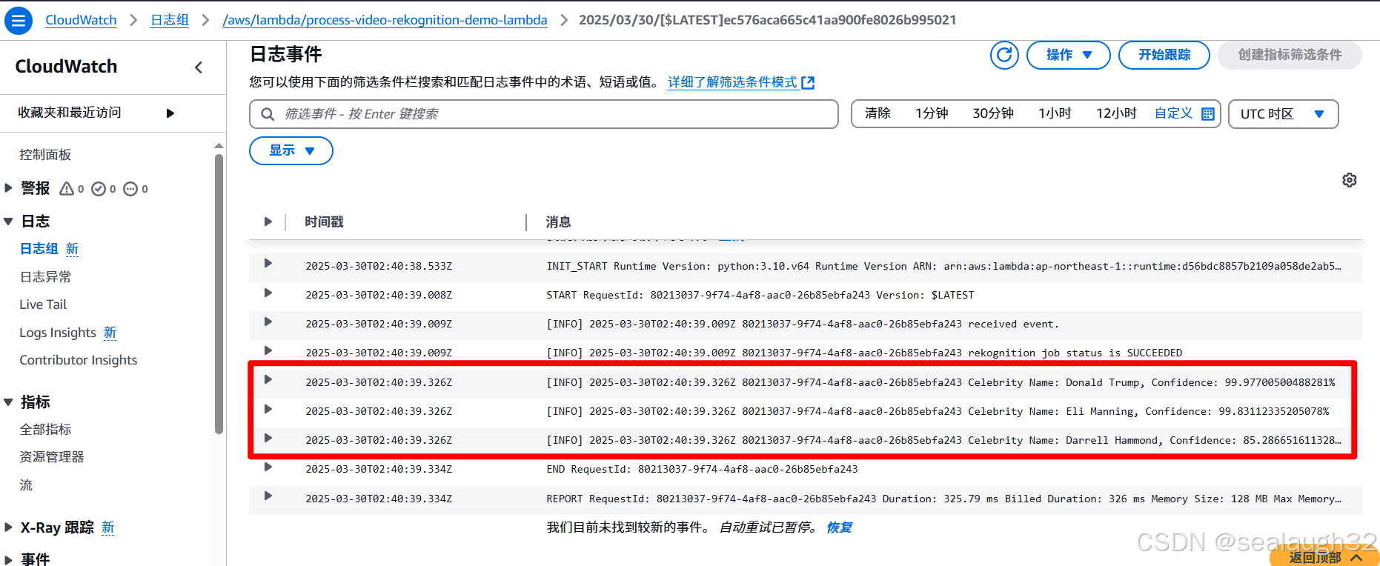The height and width of the screenshot is (566, 1380).
Task: Select the 自定义 custom time range
Action: tap(1173, 113)
